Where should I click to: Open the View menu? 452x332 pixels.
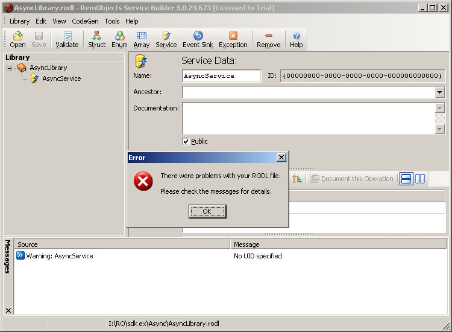[x=59, y=21]
